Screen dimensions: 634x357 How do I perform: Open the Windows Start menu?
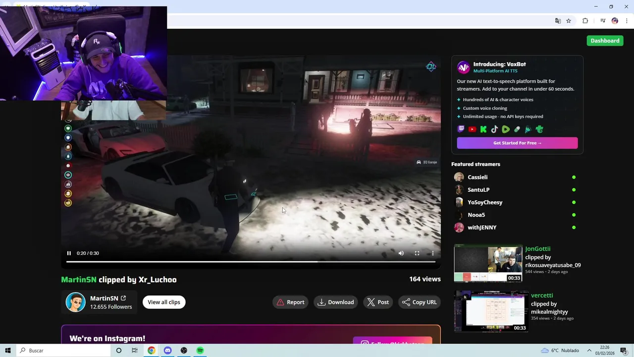(x=7, y=351)
